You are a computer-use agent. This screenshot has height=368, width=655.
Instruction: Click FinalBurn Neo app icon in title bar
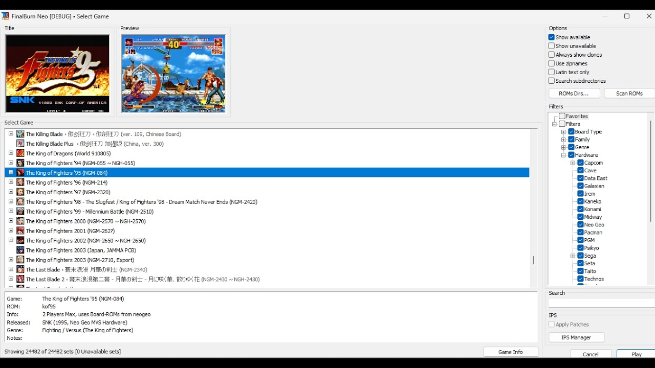click(x=5, y=16)
